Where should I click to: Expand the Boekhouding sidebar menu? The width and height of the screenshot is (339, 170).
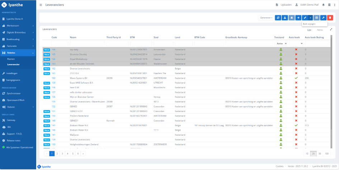pos(18,39)
